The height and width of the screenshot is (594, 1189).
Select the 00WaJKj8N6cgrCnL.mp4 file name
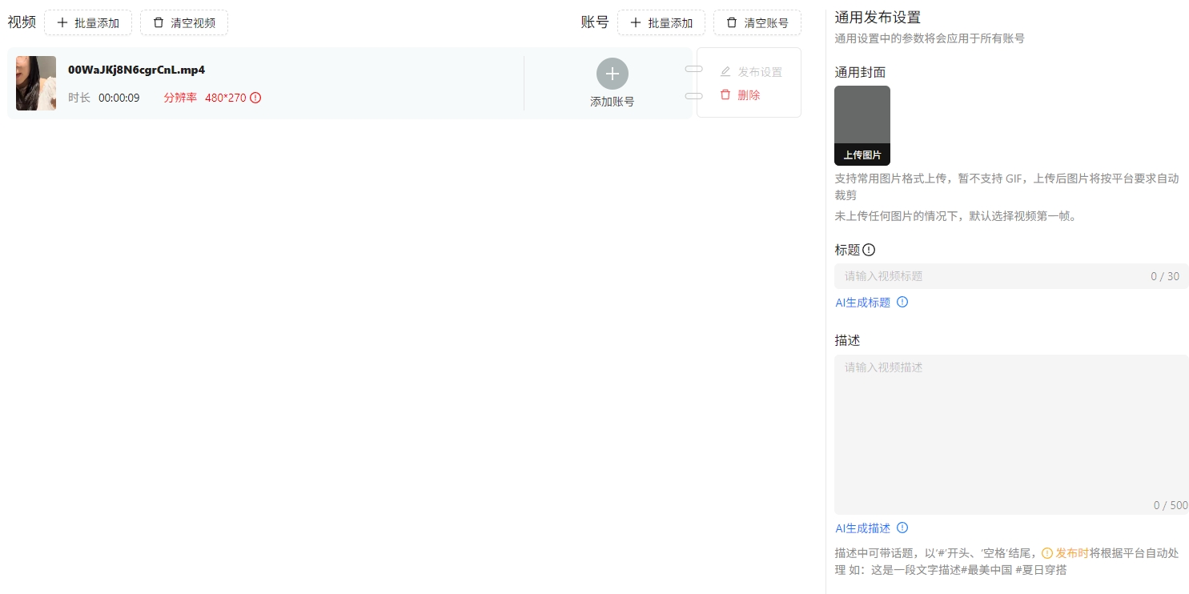[136, 70]
